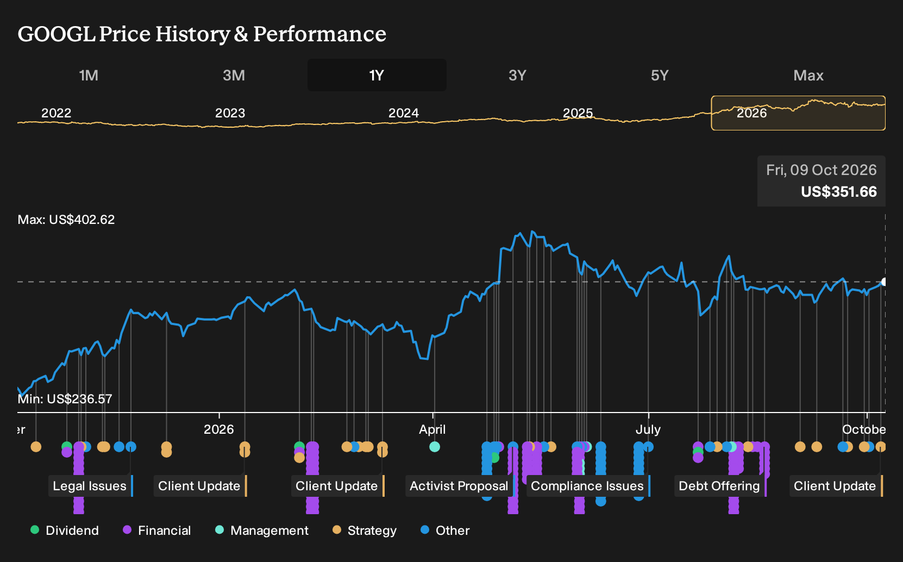Select the highlighted 2026 range window in overview
Viewport: 903px width, 562px height.
pyautogui.click(x=798, y=113)
